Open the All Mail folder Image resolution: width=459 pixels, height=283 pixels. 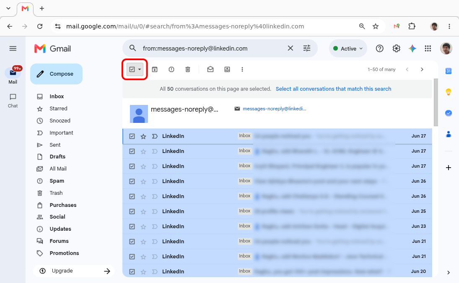pyautogui.click(x=58, y=169)
